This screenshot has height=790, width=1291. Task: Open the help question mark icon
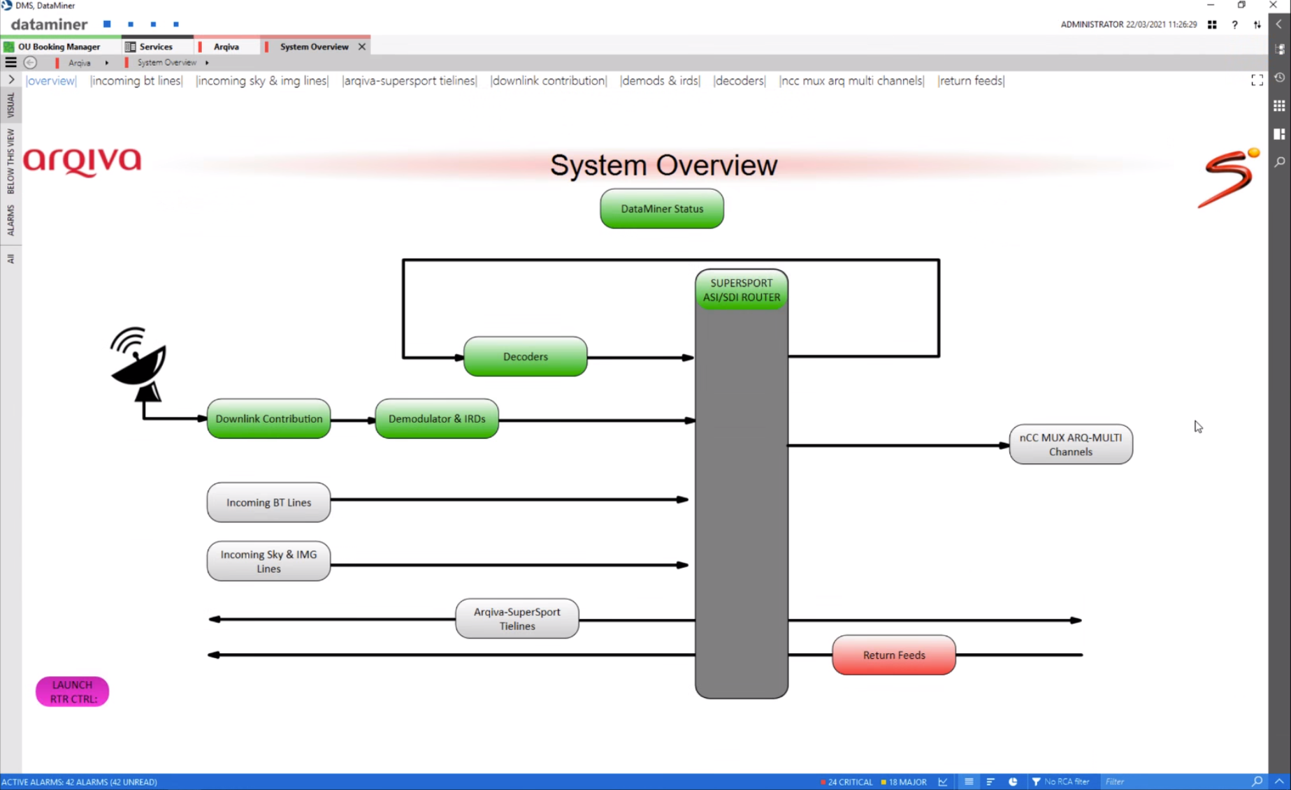click(1235, 24)
